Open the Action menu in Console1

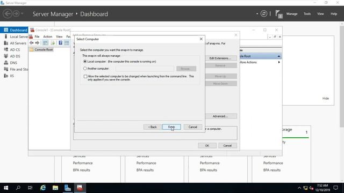48,36
